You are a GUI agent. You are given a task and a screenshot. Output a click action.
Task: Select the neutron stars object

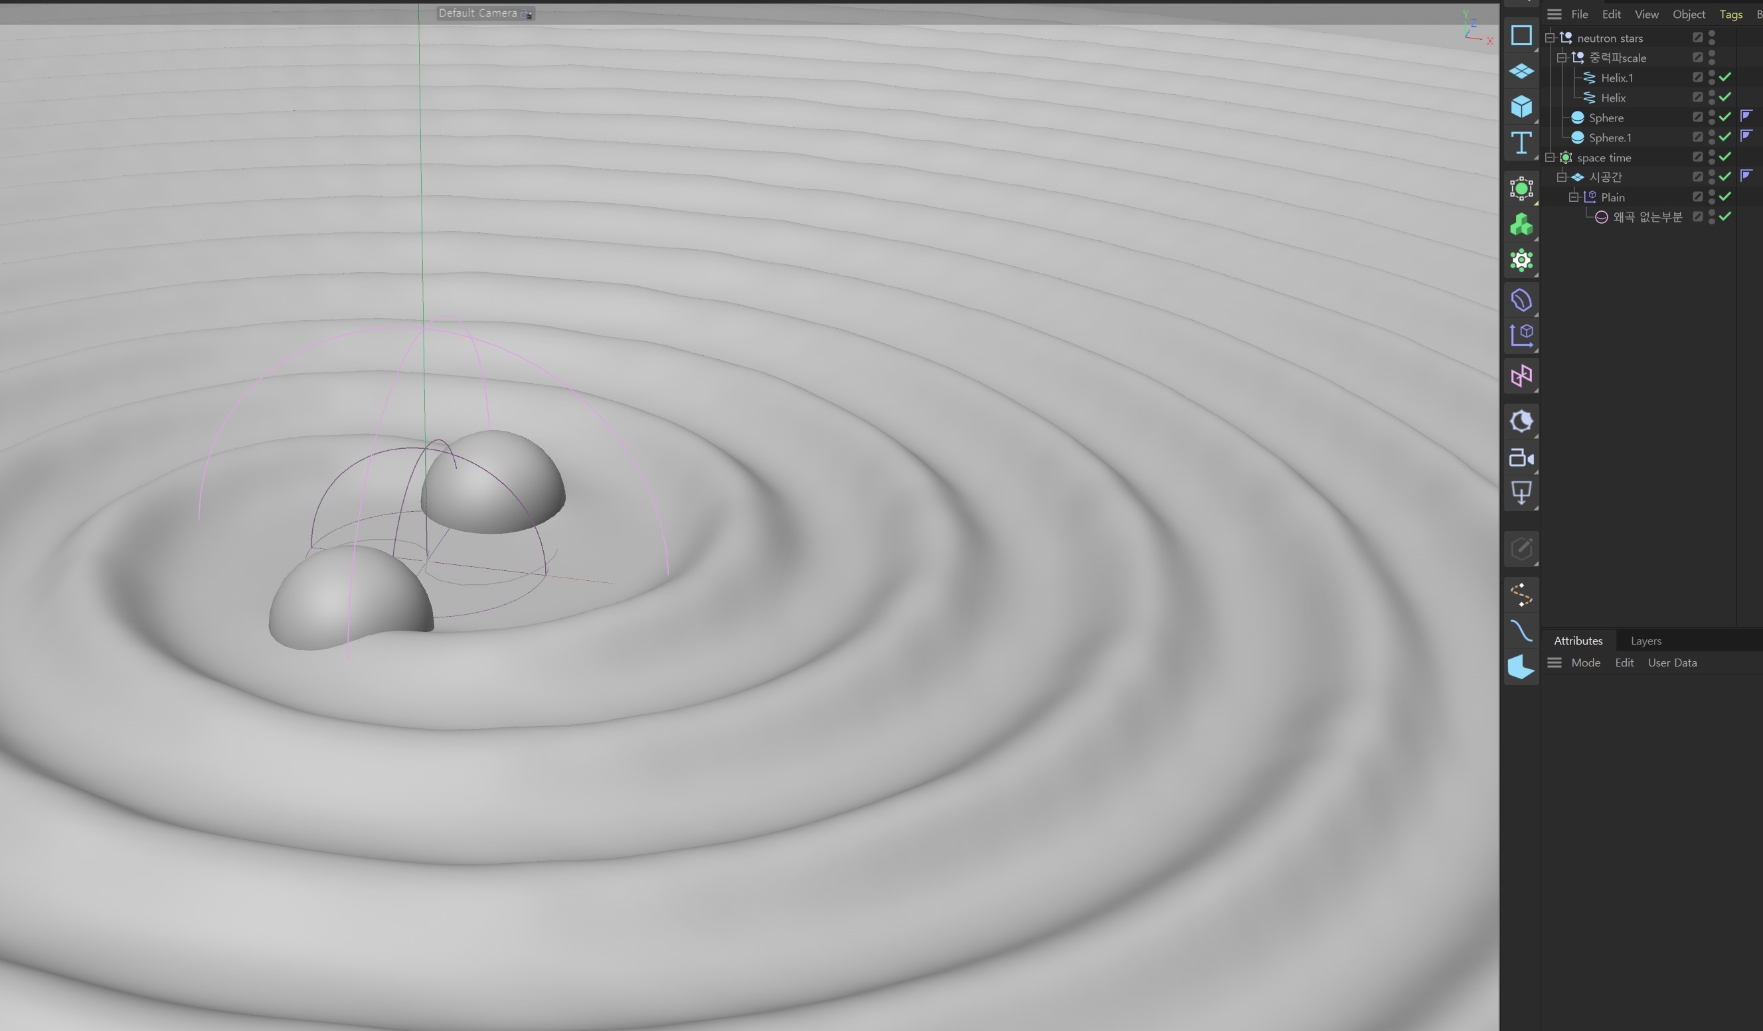pyautogui.click(x=1609, y=38)
